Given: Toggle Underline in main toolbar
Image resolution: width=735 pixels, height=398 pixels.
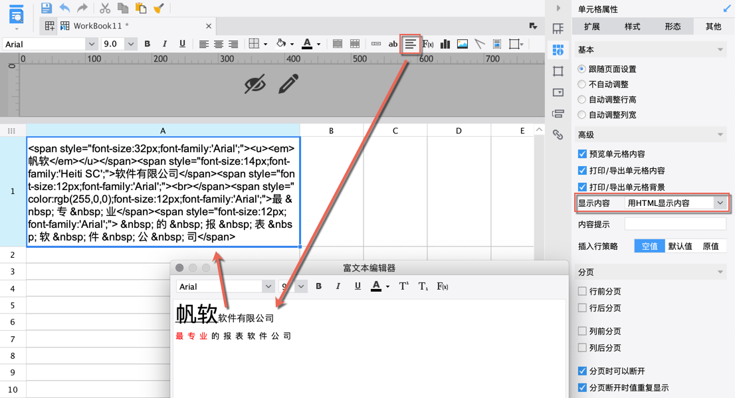Looking at the screenshot, I should coord(182,44).
